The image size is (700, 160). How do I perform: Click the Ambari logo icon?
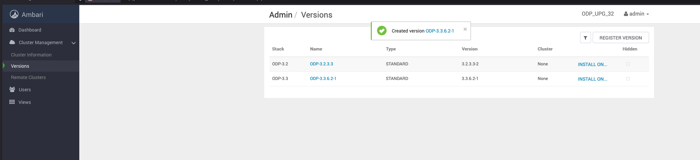click(14, 14)
